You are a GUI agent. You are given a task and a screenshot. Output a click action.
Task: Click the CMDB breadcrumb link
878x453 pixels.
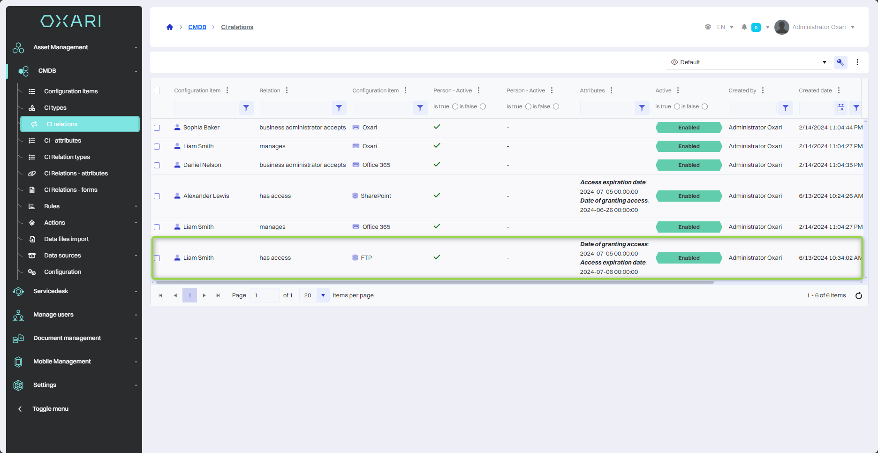point(197,27)
